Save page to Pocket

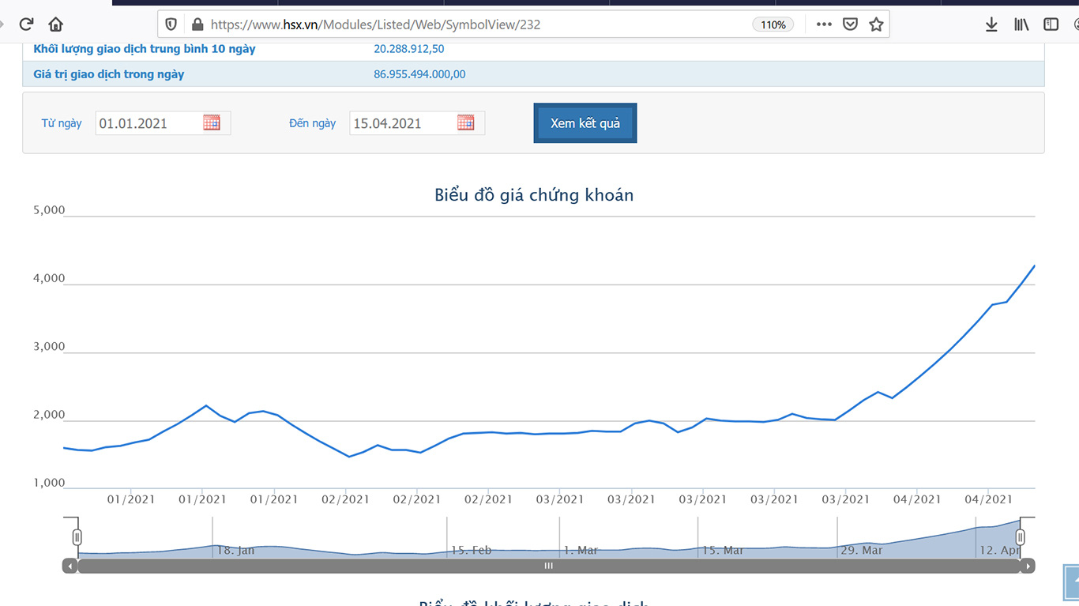850,24
